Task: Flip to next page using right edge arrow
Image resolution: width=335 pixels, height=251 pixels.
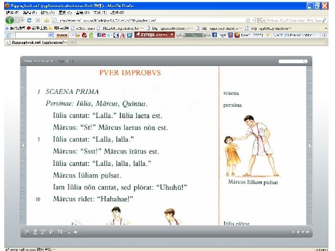Action: [x=309, y=145]
